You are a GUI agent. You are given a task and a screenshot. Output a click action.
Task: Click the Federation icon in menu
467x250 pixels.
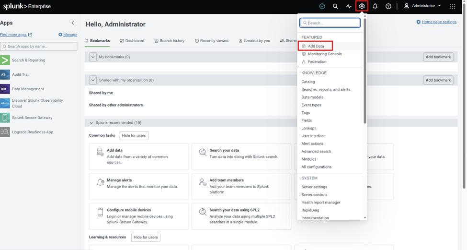[x=304, y=62]
